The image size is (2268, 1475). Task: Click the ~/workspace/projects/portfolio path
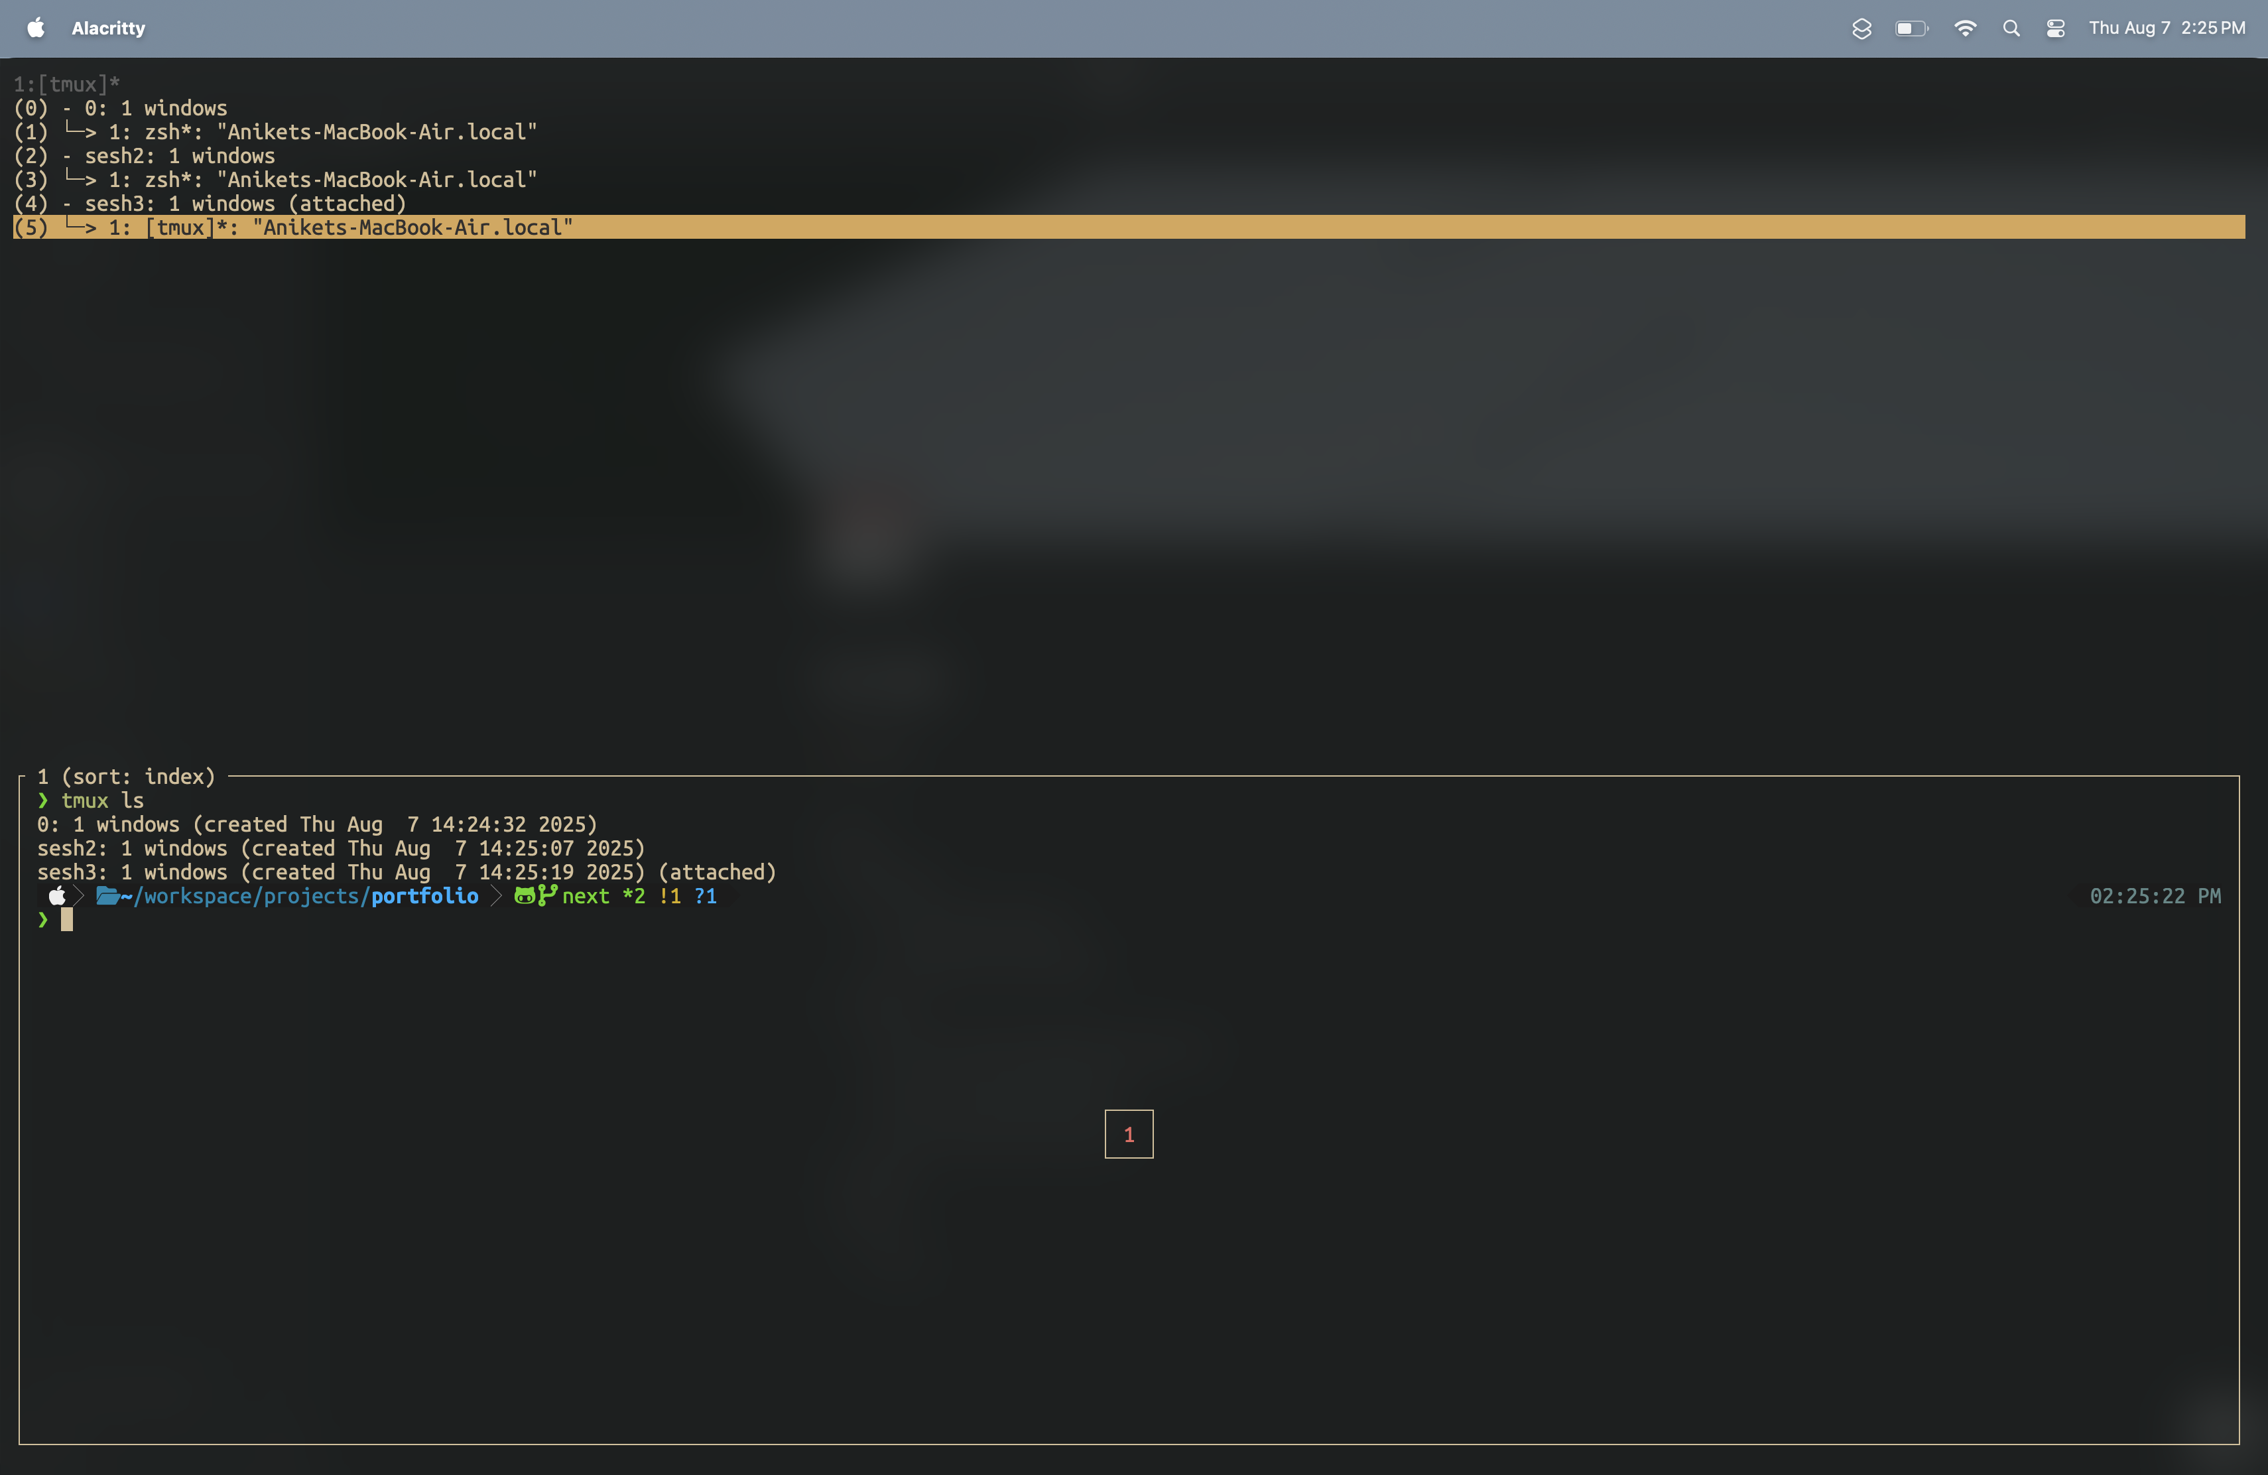pyautogui.click(x=300, y=897)
